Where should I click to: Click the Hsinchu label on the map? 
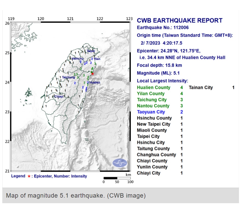(x=78, y=59)
